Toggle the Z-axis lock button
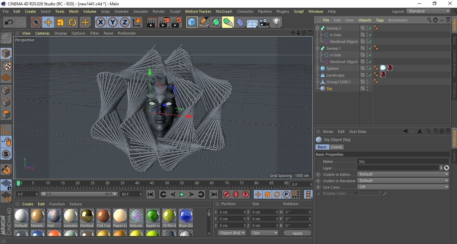The image size is (457, 244). pos(125,22)
